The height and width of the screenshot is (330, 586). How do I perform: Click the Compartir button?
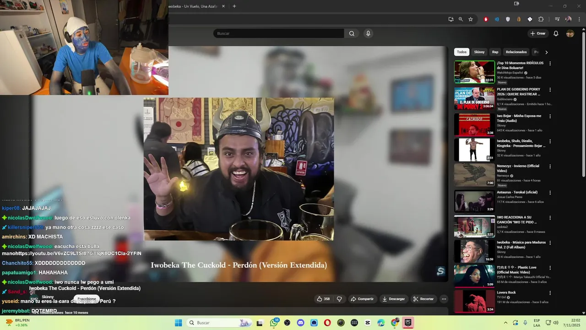click(362, 299)
